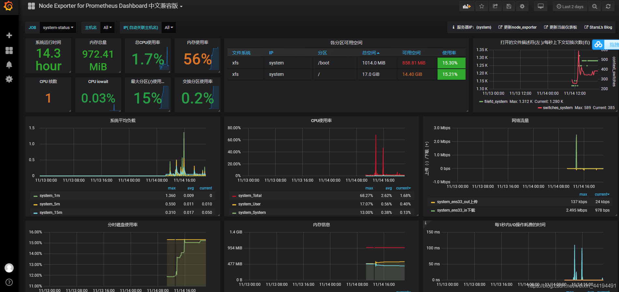Toggle system_User series in CPU legend
The image size is (619, 292).
pyautogui.click(x=249, y=204)
